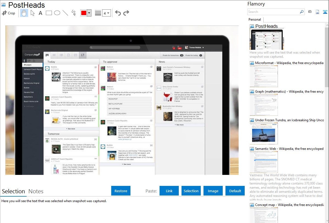
Task: Click the Flamory panel heading
Action: [256, 4]
